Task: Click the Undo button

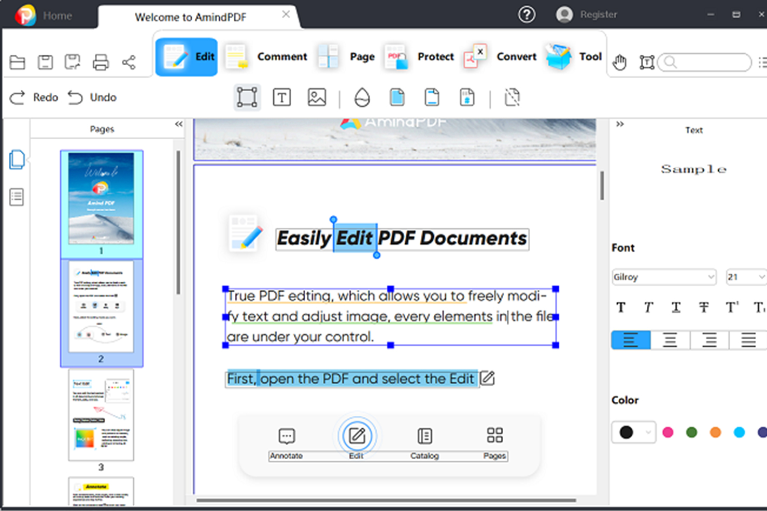Action: coord(92,97)
